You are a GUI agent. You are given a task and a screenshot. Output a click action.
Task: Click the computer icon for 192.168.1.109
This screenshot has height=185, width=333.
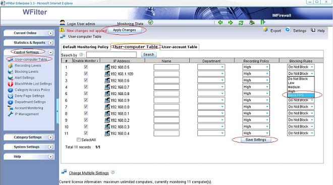click(107, 74)
